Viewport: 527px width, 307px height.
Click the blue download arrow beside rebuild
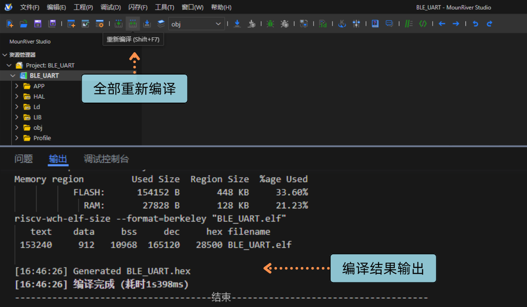tap(147, 24)
